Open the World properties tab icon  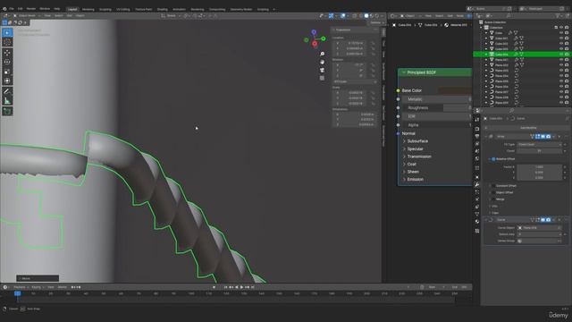click(477, 158)
